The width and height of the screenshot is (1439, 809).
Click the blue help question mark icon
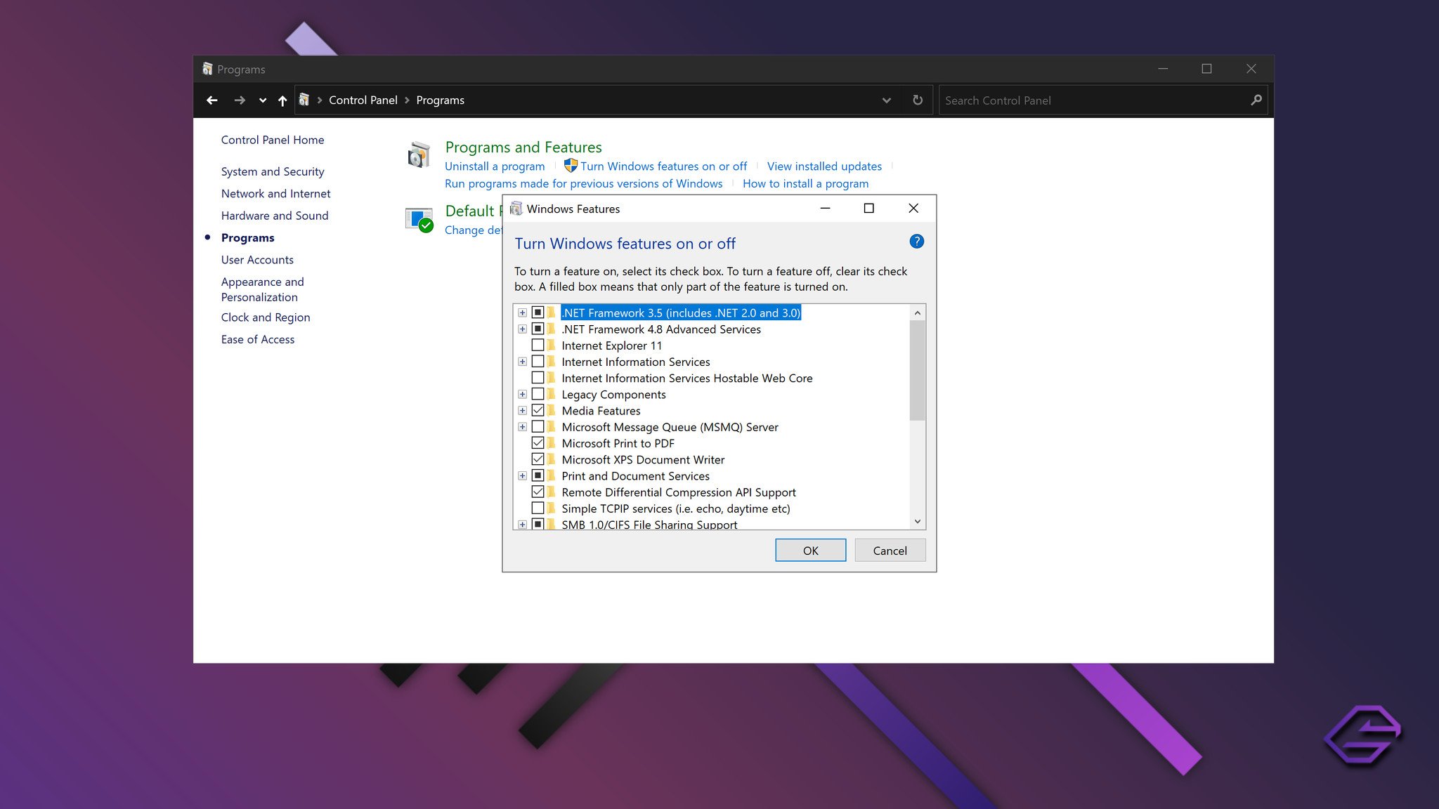tap(916, 242)
